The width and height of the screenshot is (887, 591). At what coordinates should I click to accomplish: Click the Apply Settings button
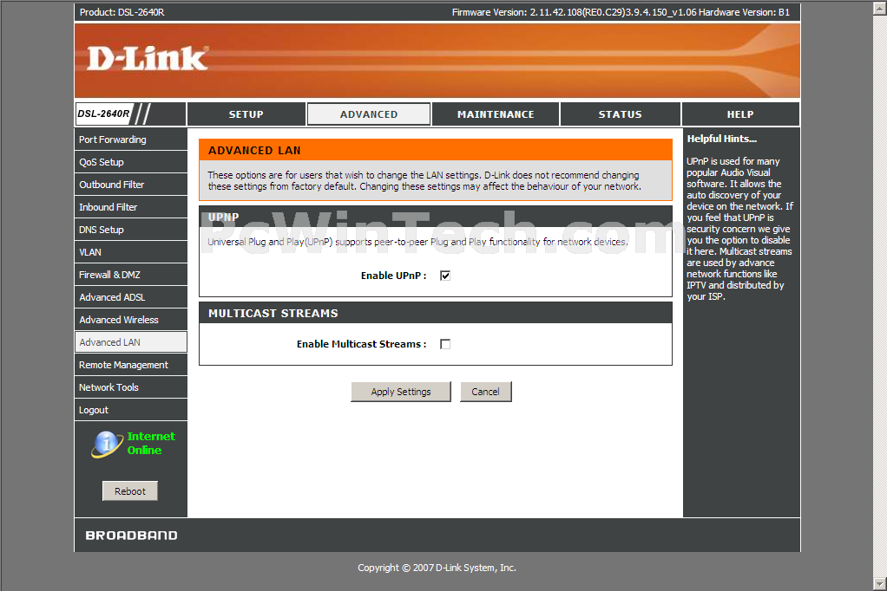pos(401,392)
